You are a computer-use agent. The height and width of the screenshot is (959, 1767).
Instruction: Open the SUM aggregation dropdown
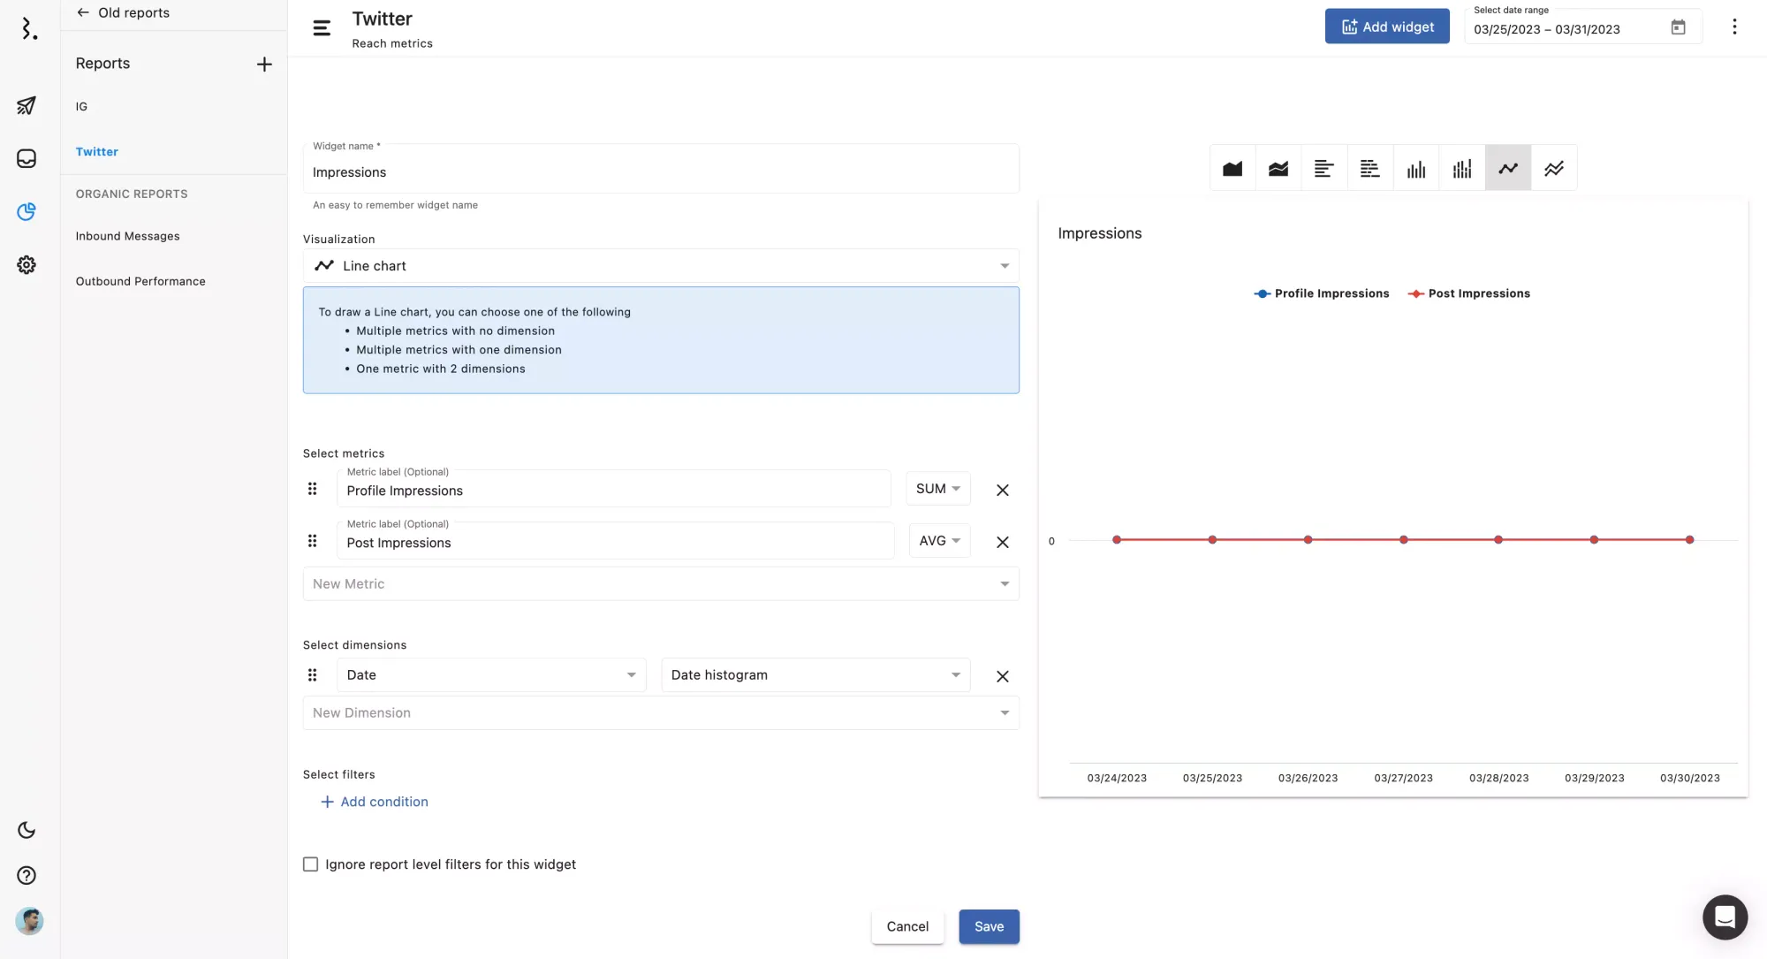(x=937, y=489)
